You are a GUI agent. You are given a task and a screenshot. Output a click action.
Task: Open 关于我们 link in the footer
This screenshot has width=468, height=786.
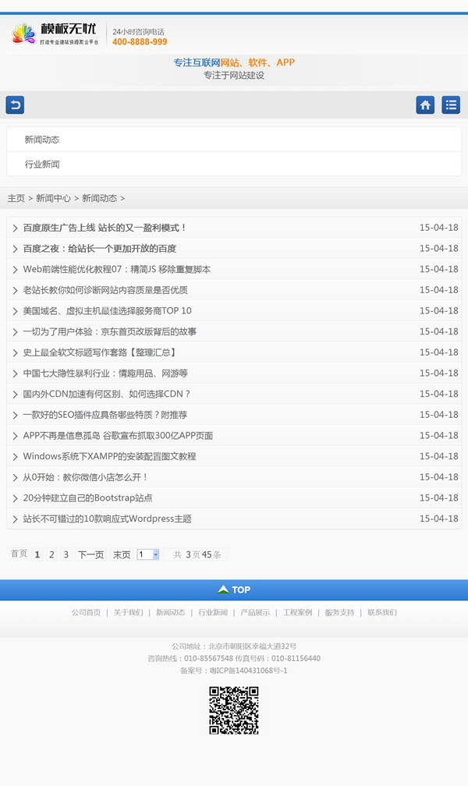128,613
